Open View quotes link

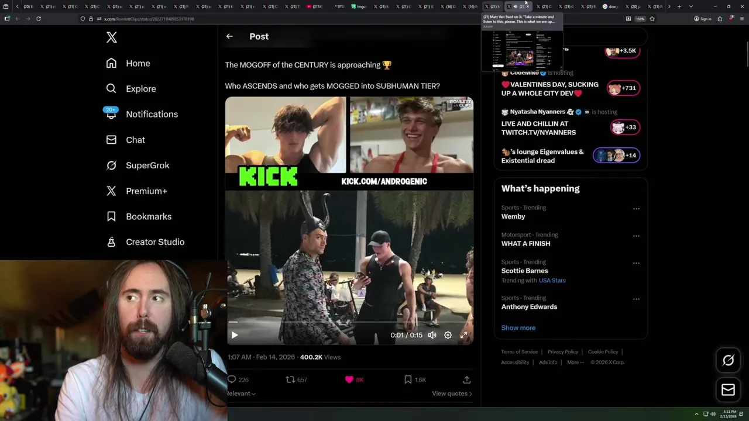click(452, 394)
